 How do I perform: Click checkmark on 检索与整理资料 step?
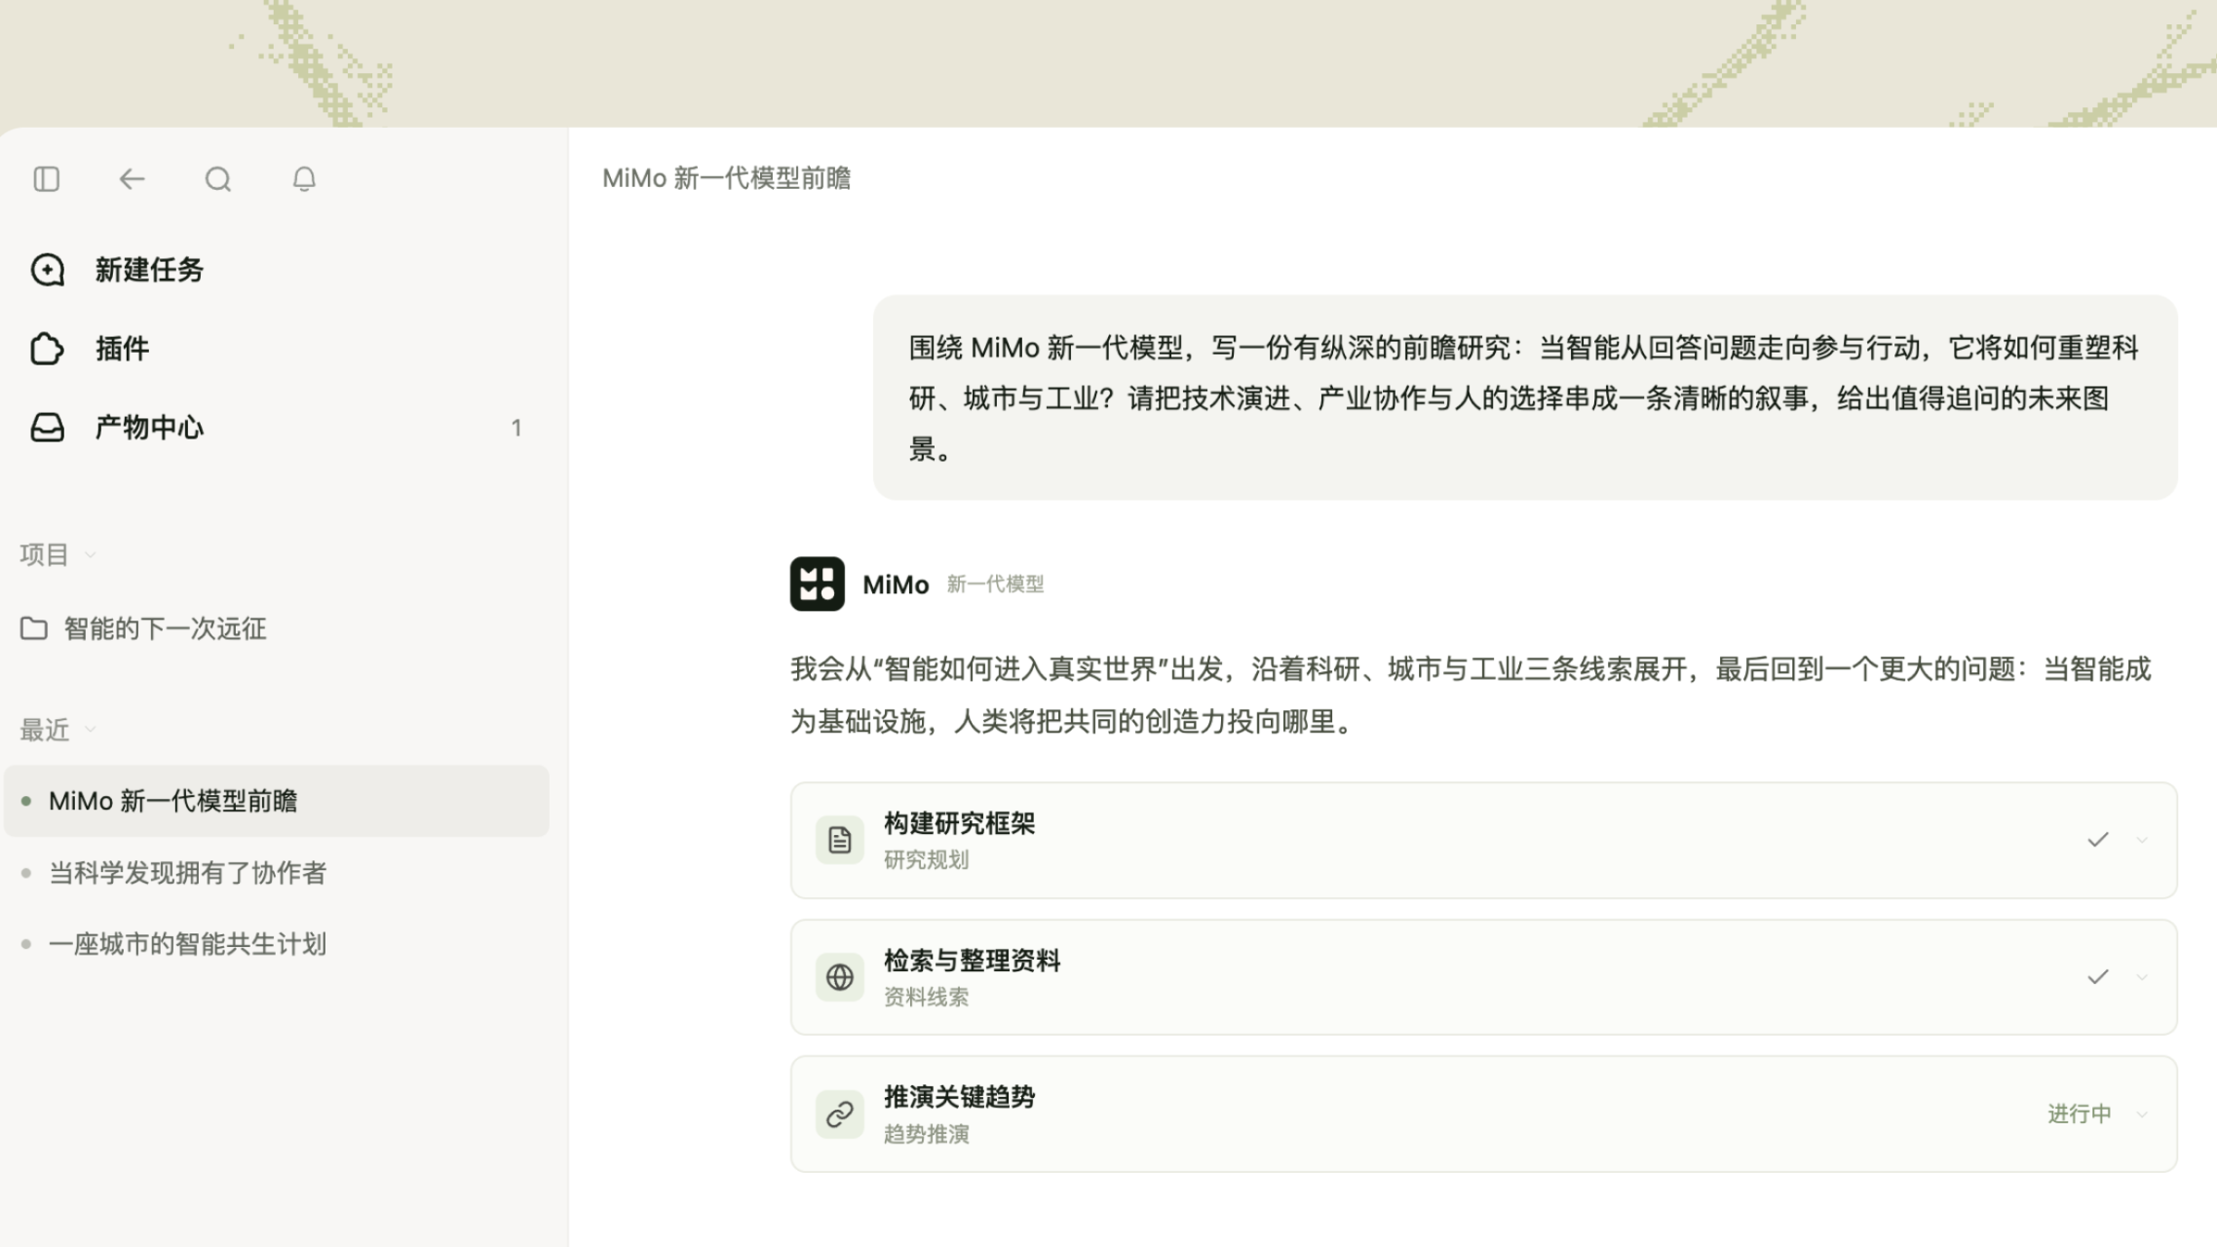[x=2097, y=977]
